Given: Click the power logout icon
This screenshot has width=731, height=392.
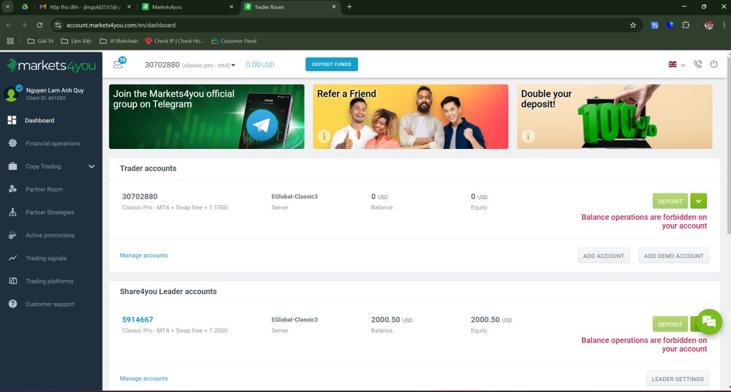Looking at the screenshot, I should tap(714, 64).
